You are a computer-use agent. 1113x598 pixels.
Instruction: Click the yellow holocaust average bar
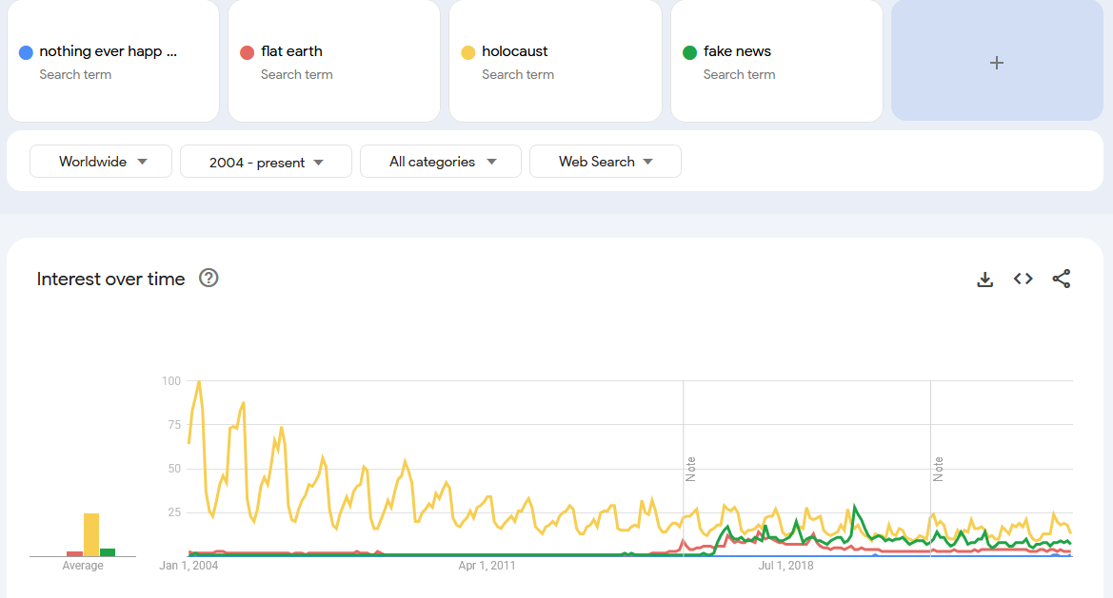pos(91,535)
